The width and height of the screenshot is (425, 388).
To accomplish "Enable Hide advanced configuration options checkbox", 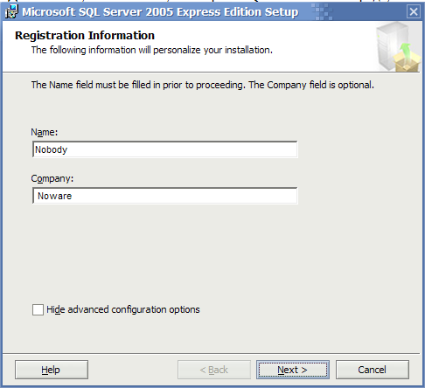I will pos(38,309).
